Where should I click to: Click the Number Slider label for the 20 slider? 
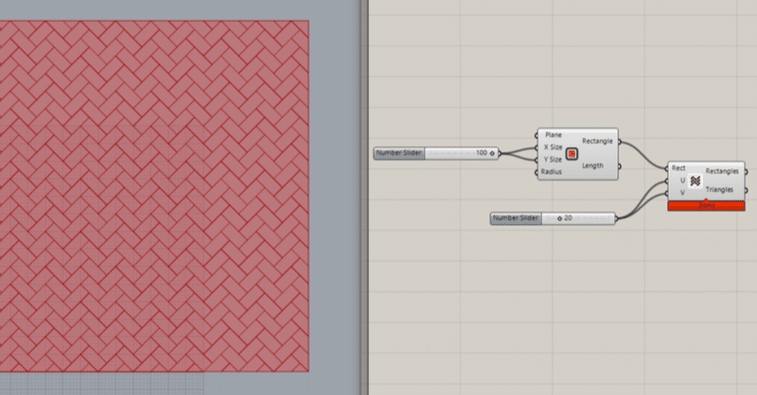(516, 218)
